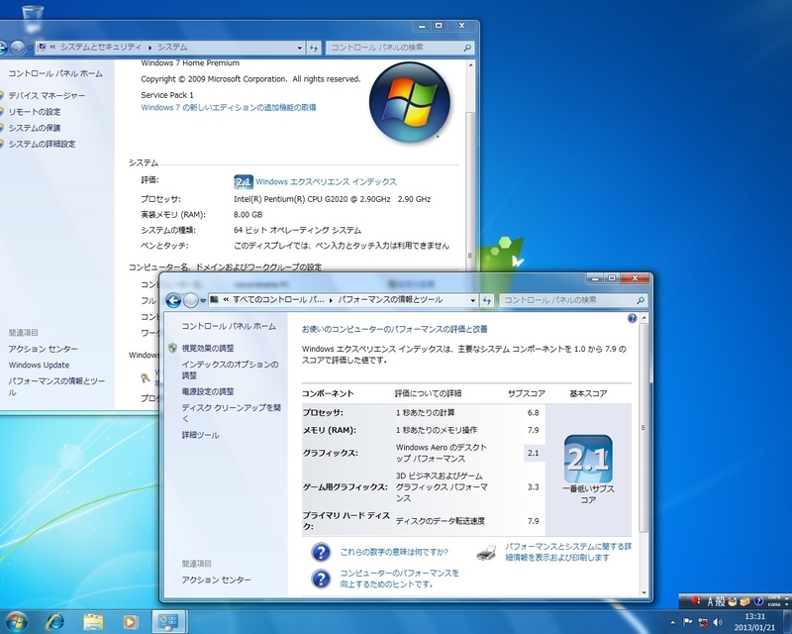This screenshot has width=792, height=634.
Task: Click the volume speaker tray icon
Action: coord(717,622)
